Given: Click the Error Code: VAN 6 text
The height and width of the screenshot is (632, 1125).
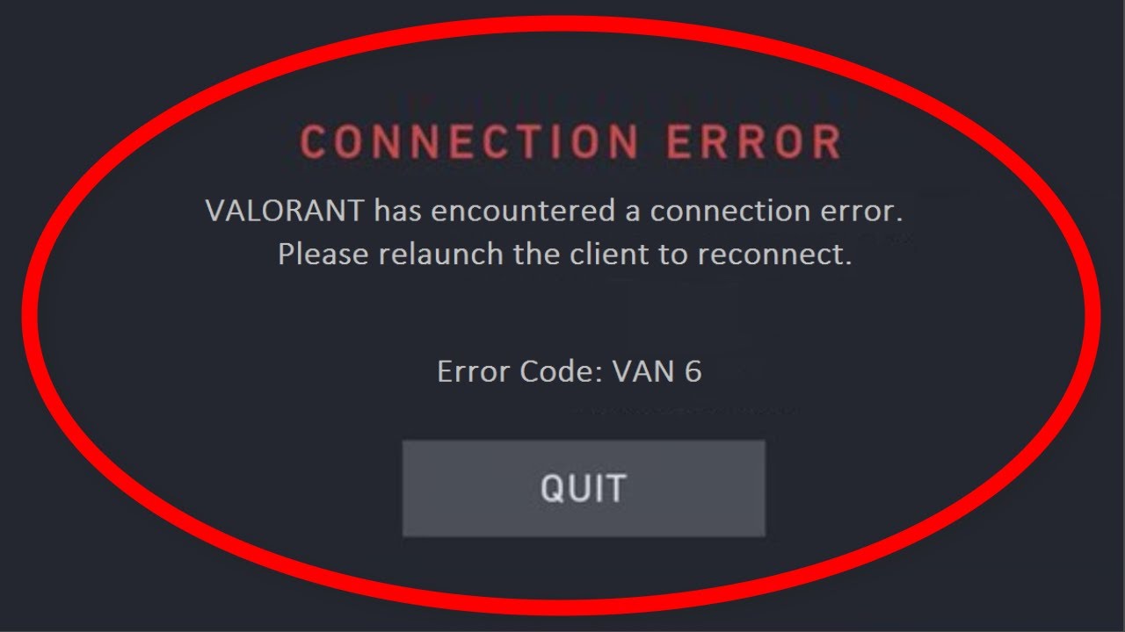Looking at the screenshot, I should [x=570, y=371].
